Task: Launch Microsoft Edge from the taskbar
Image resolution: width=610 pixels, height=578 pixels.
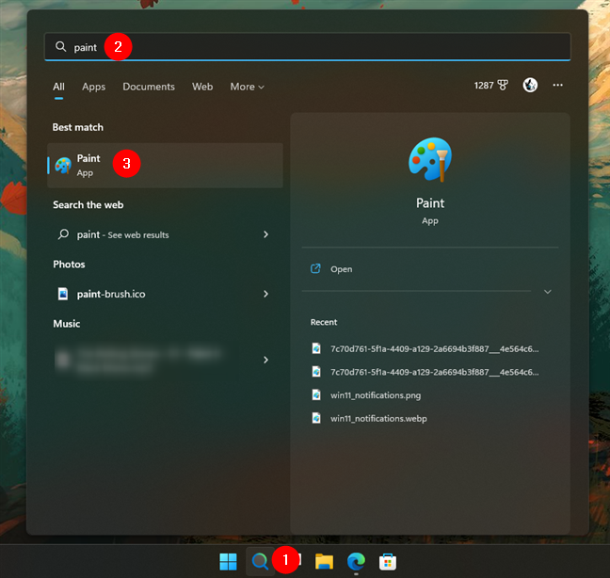Action: (x=356, y=561)
